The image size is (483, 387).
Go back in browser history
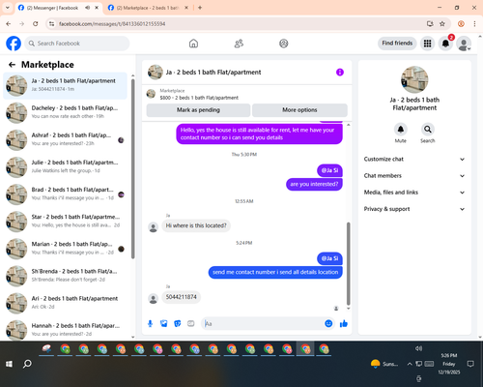tap(9, 24)
